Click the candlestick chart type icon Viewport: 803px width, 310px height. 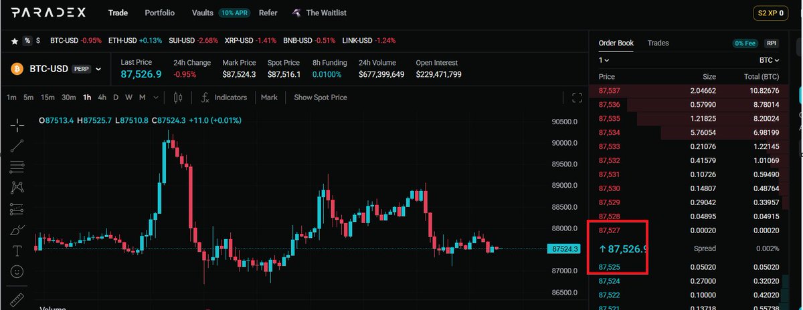[177, 98]
